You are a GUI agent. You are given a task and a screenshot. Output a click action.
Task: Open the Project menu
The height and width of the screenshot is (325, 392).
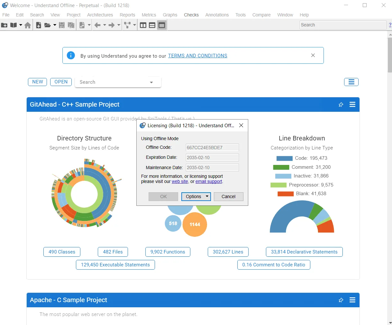click(x=74, y=15)
